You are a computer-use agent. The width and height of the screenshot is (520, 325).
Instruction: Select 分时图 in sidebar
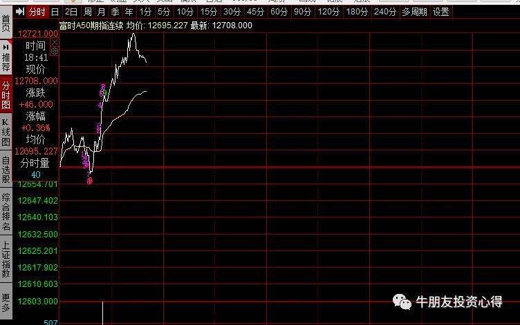(x=6, y=95)
